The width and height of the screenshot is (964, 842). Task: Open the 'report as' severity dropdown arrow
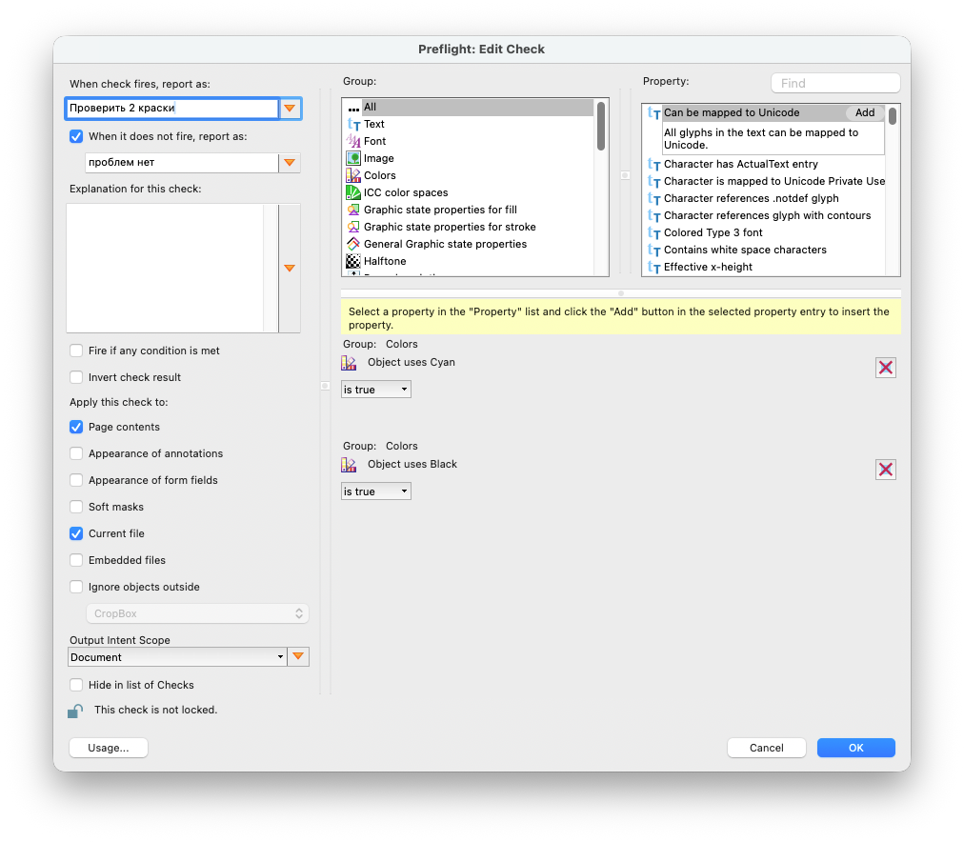tap(290, 109)
